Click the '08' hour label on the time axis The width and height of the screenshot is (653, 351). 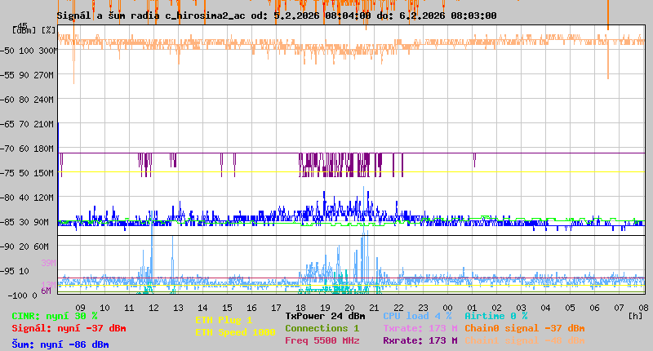643,308
